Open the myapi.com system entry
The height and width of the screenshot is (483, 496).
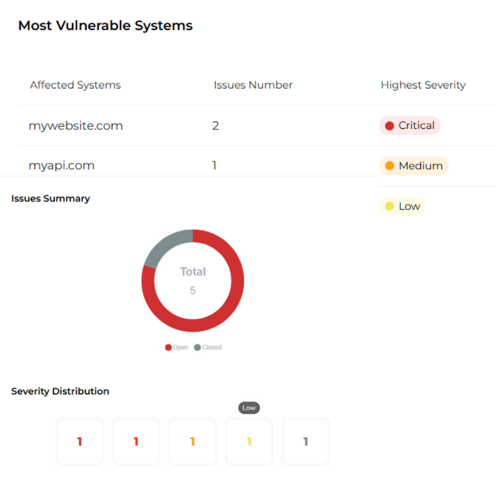click(x=62, y=166)
